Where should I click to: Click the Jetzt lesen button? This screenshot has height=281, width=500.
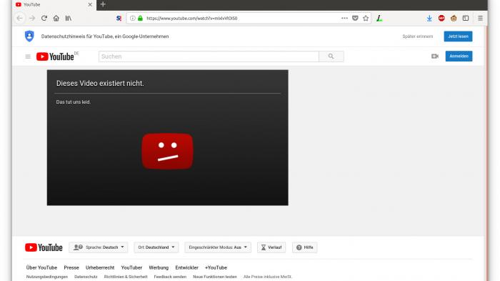point(458,36)
